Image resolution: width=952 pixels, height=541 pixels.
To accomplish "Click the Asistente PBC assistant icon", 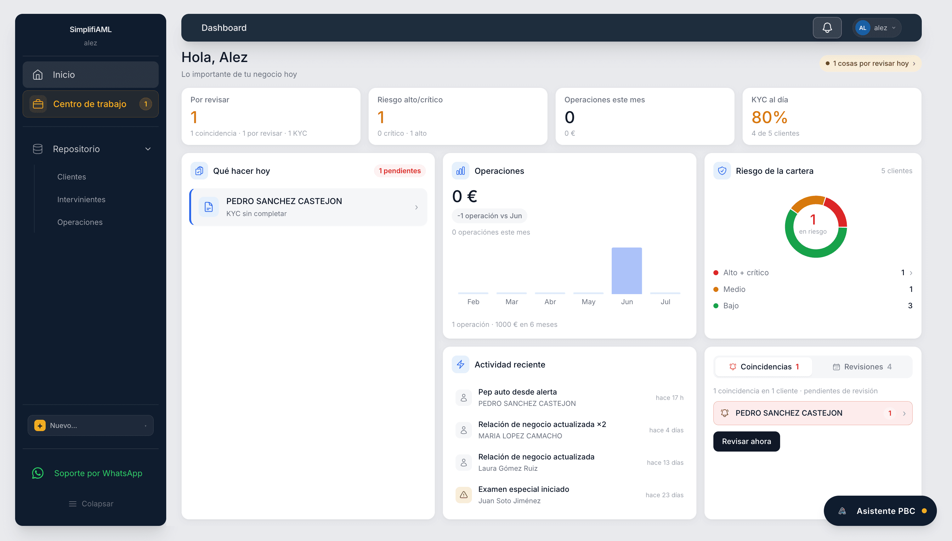I will (842, 511).
